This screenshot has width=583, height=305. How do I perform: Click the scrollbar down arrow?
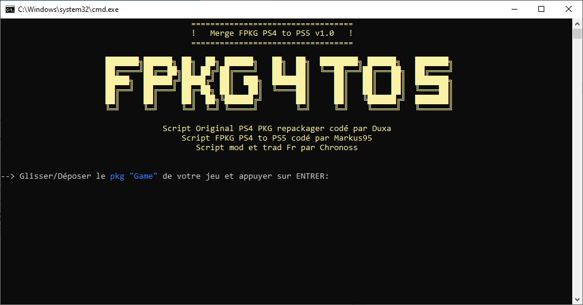tap(578, 300)
